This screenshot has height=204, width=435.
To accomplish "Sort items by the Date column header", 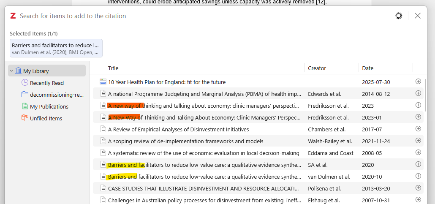I will (386, 68).
